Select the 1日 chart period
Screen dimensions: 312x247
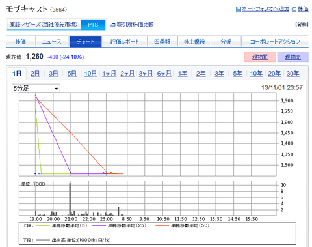[17, 74]
